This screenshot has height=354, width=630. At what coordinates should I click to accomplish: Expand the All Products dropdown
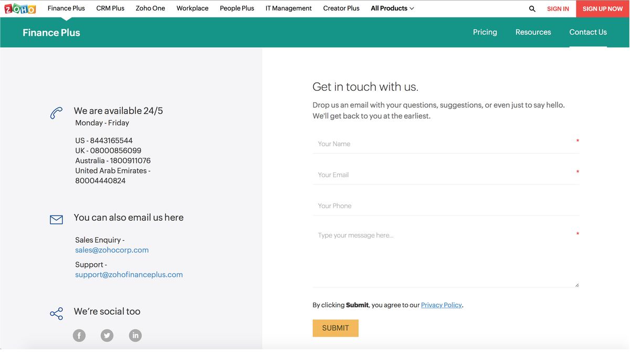click(x=392, y=8)
